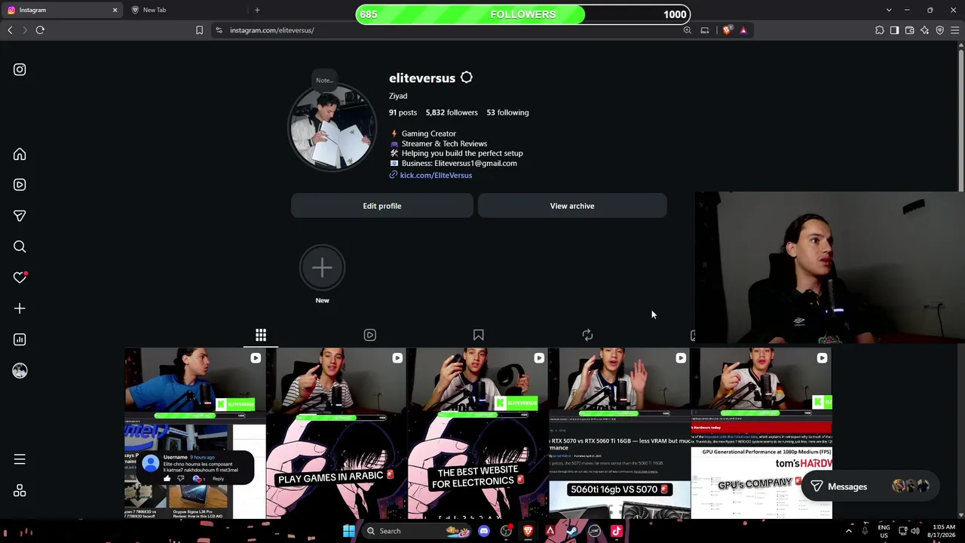965x543 pixels.
Task: Open the Windows Start menu
Action: [348, 531]
